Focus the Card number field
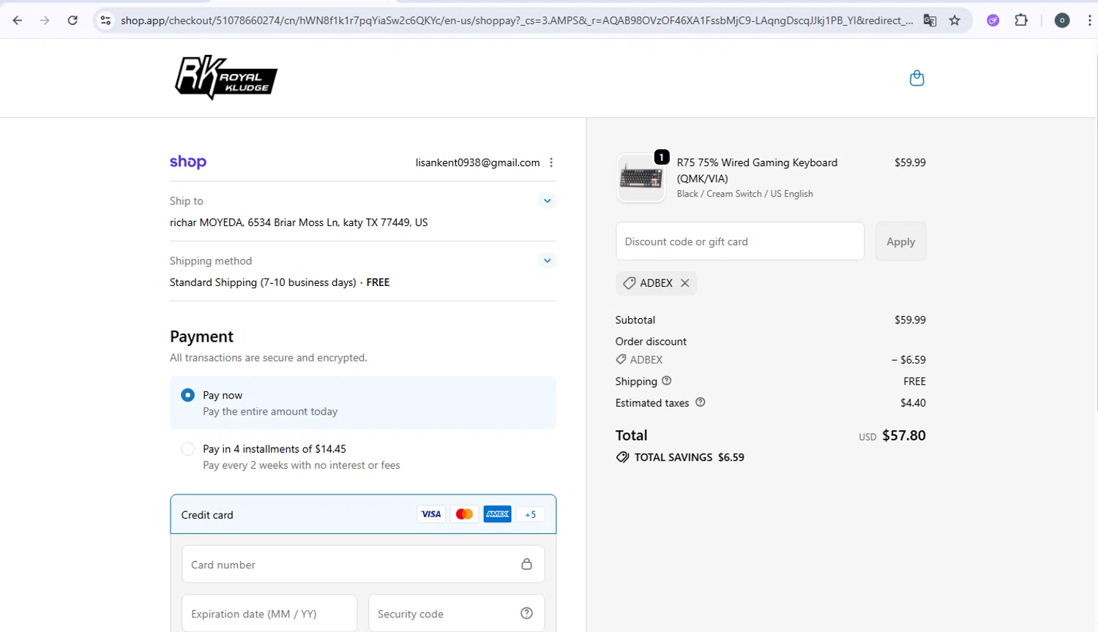Screen dimensions: 1098x632 tap(363, 564)
